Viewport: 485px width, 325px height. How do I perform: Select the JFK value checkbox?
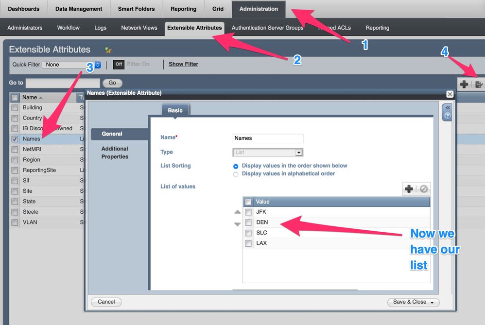coord(248,212)
